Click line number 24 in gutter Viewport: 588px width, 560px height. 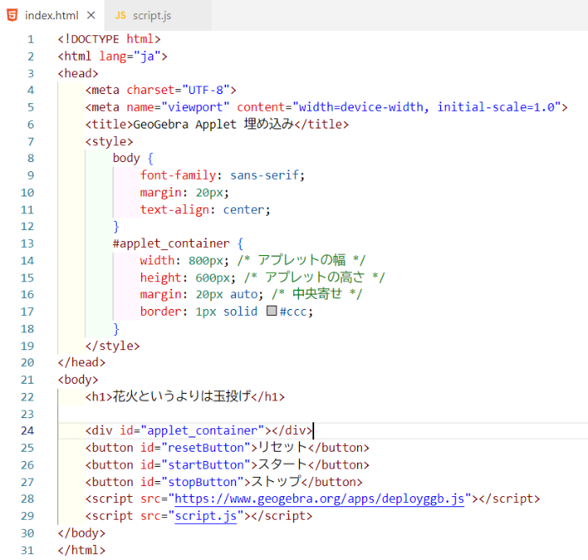(28, 431)
